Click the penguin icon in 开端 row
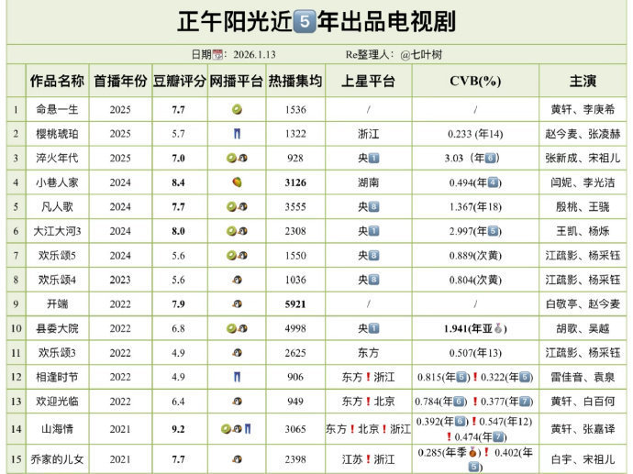The width and height of the screenshot is (633, 474). click(237, 303)
